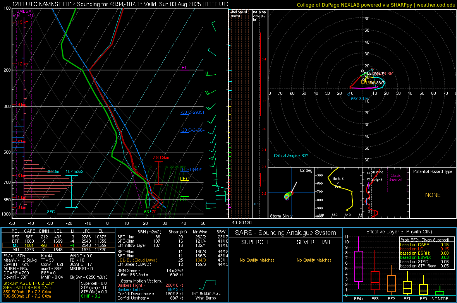Click the Storm Slinky caption
The width and height of the screenshot is (457, 303).
pyautogui.click(x=281, y=216)
